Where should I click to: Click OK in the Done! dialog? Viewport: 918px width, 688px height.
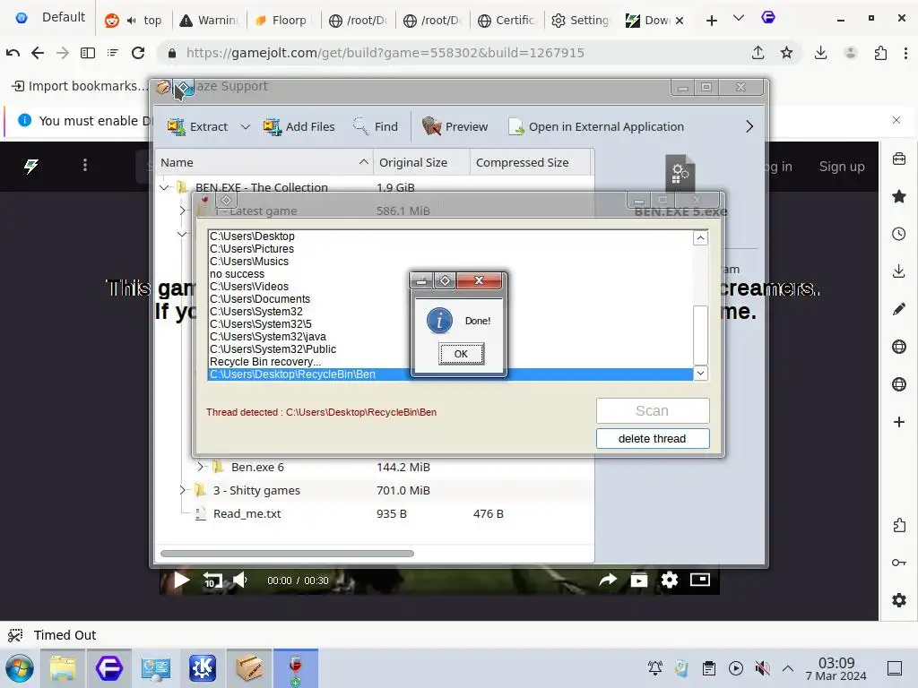click(x=461, y=353)
